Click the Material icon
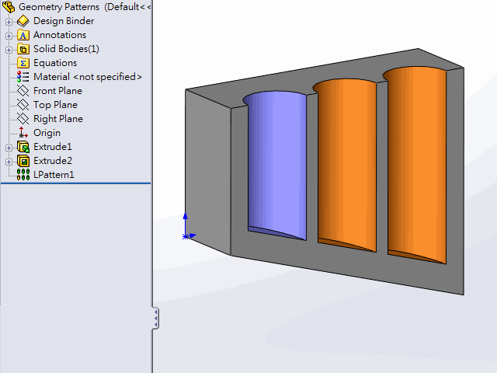The height and width of the screenshot is (373, 497). 23,77
